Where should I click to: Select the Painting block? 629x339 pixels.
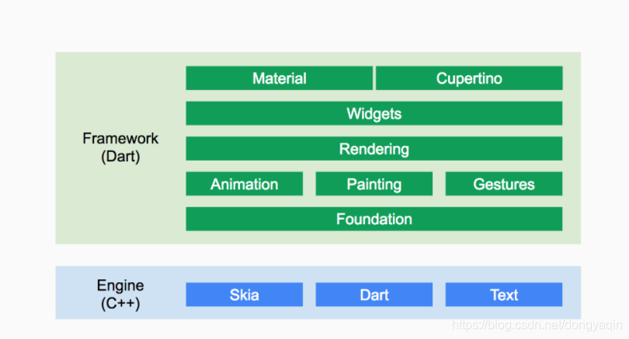(x=374, y=184)
